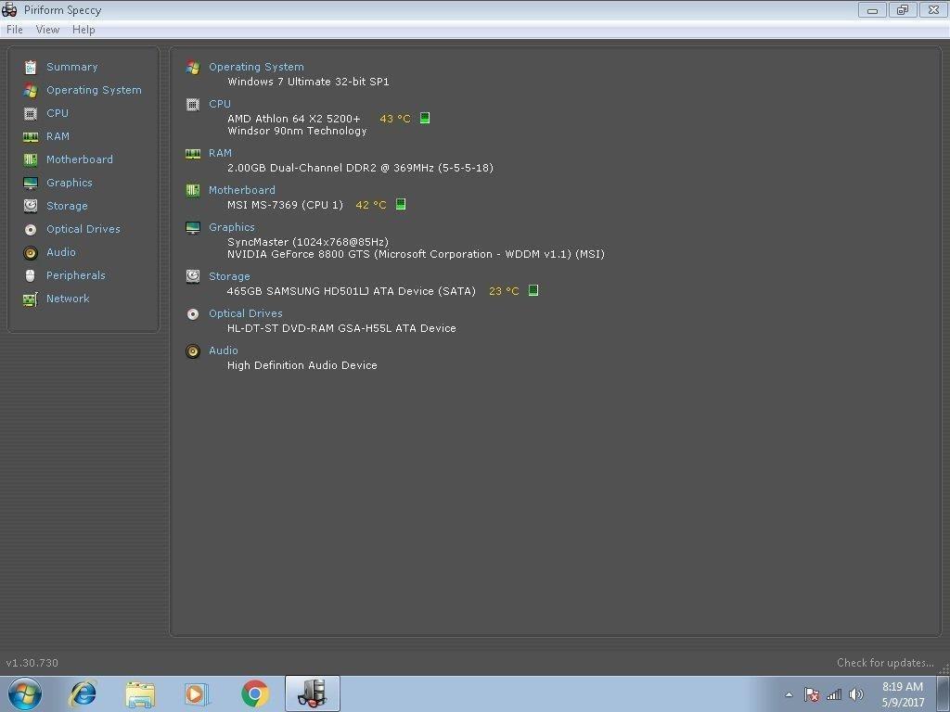Open the File menu
Screen dimensions: 950x712
15,30
